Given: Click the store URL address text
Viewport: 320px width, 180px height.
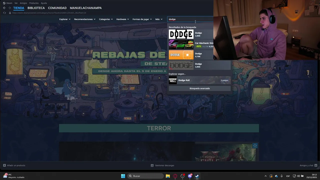Looking at the screenshot, I should [x=49, y=13].
